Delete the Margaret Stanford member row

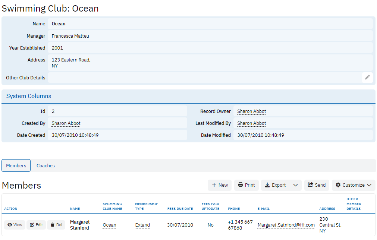(x=56, y=225)
